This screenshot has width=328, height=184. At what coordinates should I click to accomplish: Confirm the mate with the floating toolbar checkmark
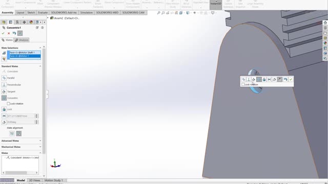291,79
